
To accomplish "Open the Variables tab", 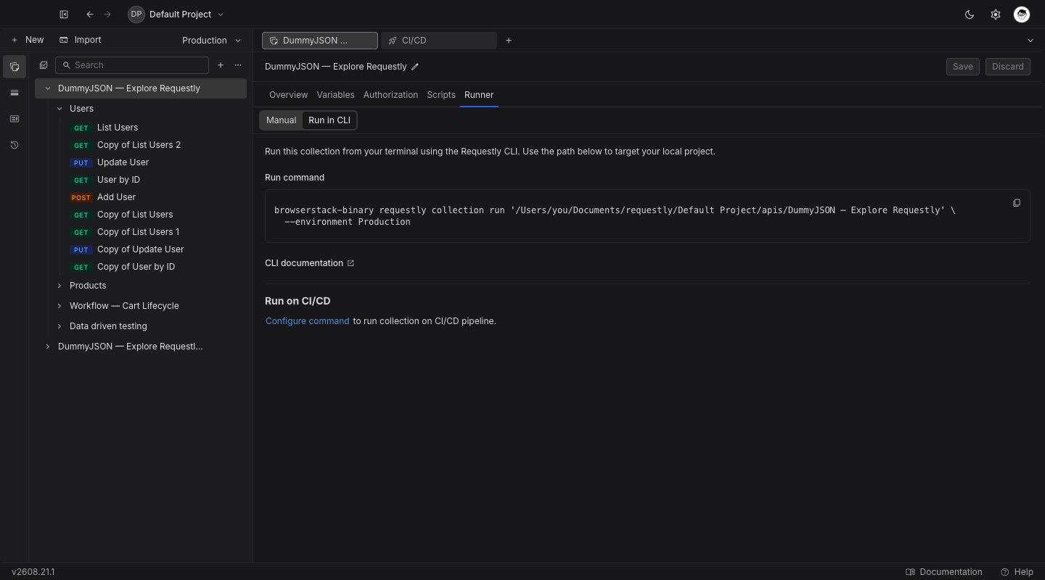I will (x=335, y=95).
